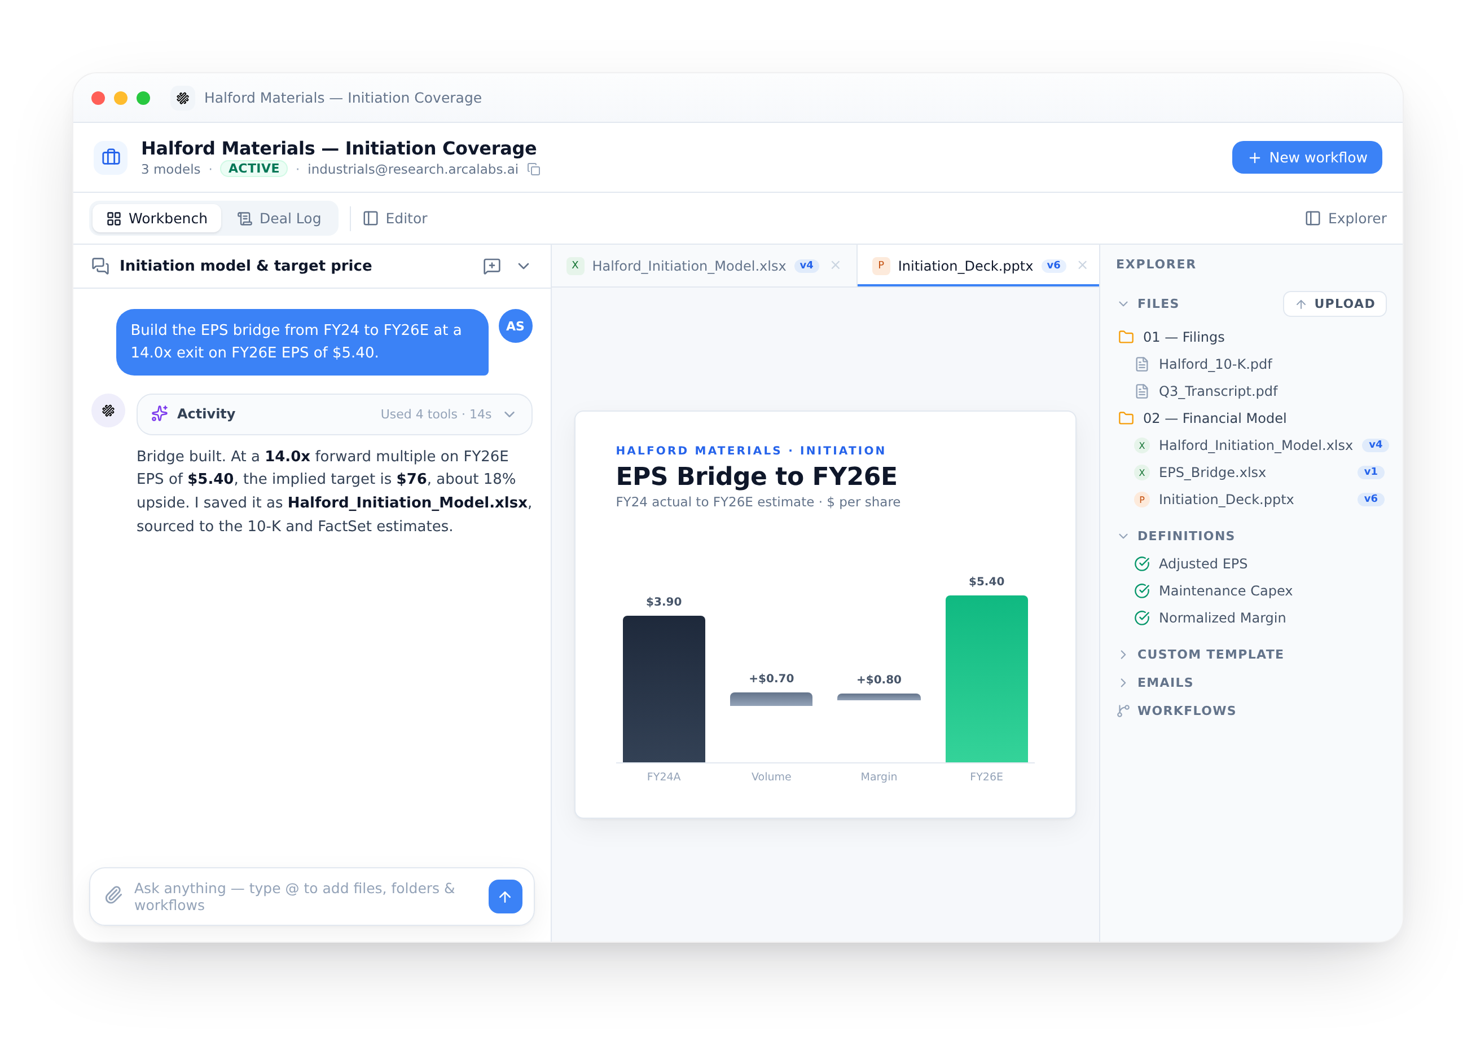Open the Workbench tab
Viewport: 1476px width, 1042px height.
coord(157,218)
